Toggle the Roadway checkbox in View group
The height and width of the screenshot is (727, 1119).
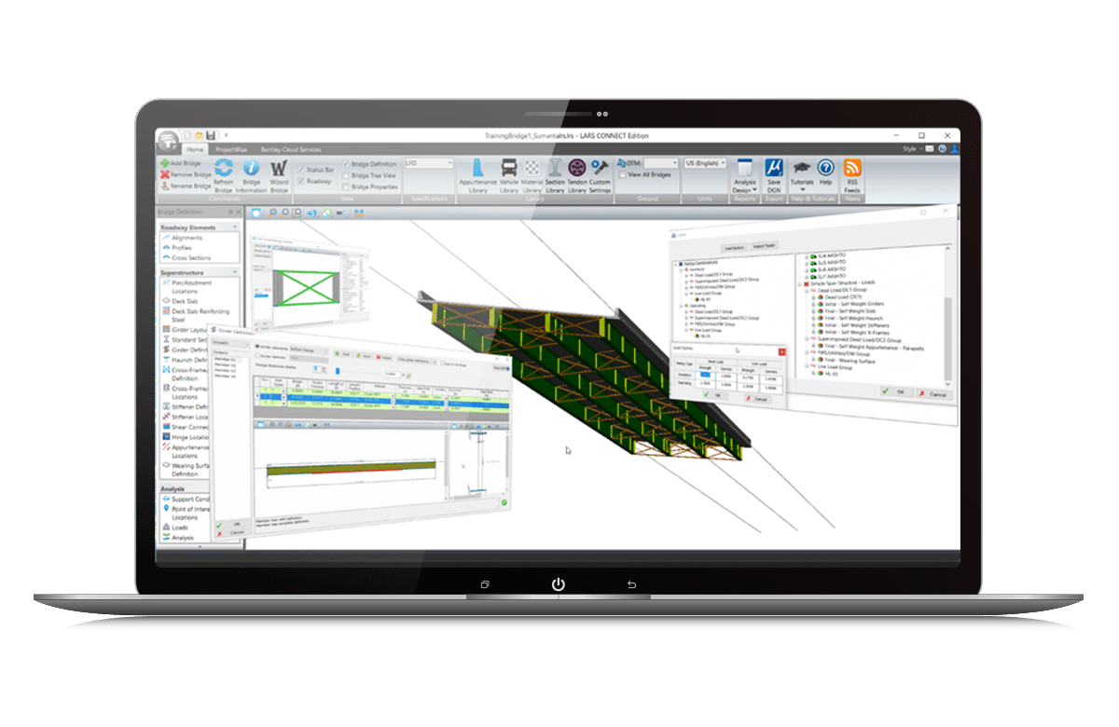click(300, 181)
